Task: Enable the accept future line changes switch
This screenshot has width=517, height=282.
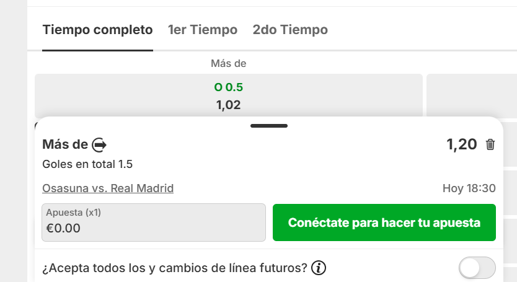Action: coord(477,268)
